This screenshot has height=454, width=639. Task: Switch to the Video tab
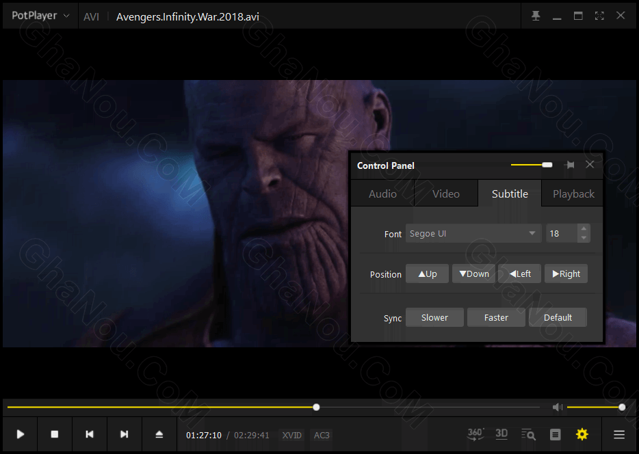pos(446,193)
